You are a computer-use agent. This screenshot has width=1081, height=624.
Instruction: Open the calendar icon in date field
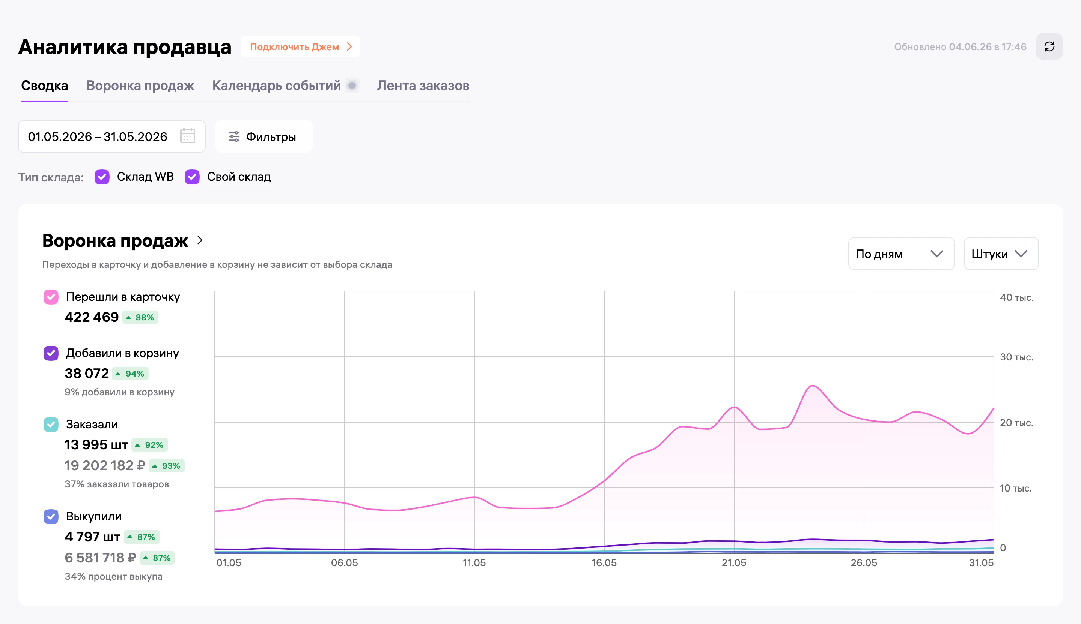click(x=187, y=136)
